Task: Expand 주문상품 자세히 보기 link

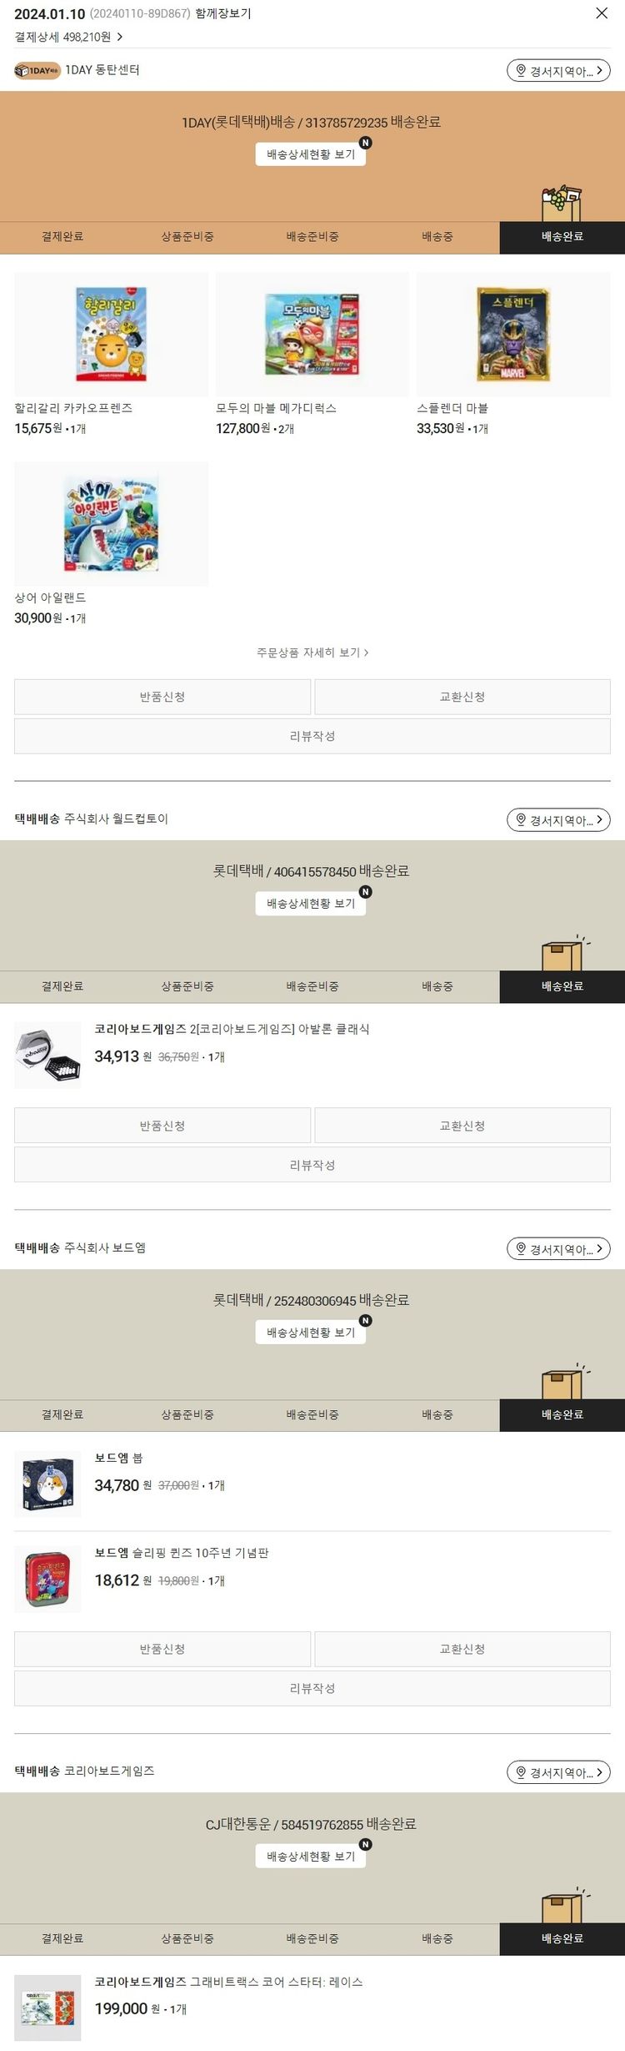Action: tap(312, 653)
